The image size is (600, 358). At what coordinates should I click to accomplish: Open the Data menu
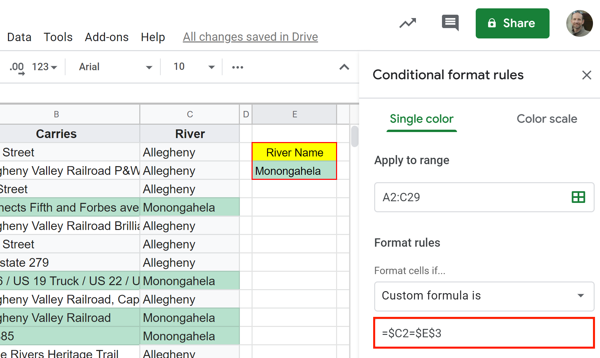pos(19,37)
